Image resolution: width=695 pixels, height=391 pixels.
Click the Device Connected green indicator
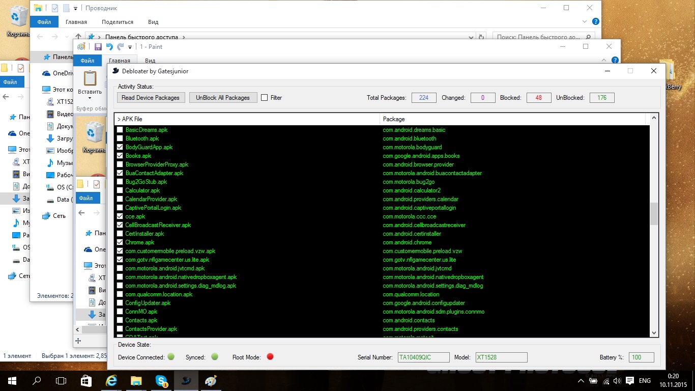171,357
